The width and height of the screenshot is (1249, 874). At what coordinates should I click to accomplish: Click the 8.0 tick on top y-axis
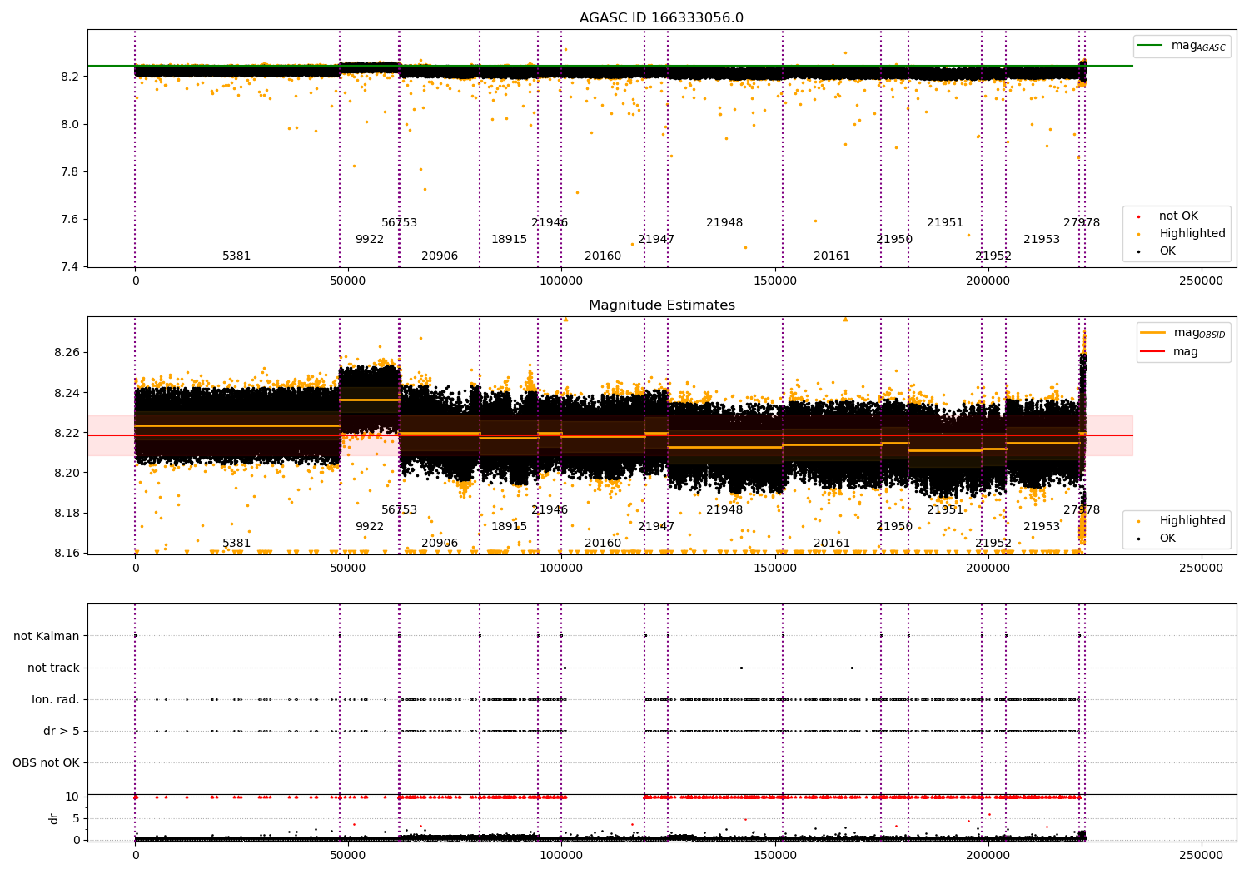[x=70, y=125]
